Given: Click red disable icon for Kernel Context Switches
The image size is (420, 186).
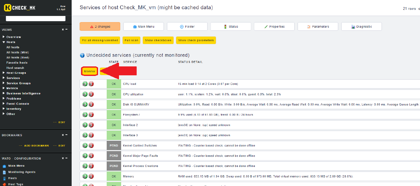Looking at the screenshot, I should (x=91, y=145).
